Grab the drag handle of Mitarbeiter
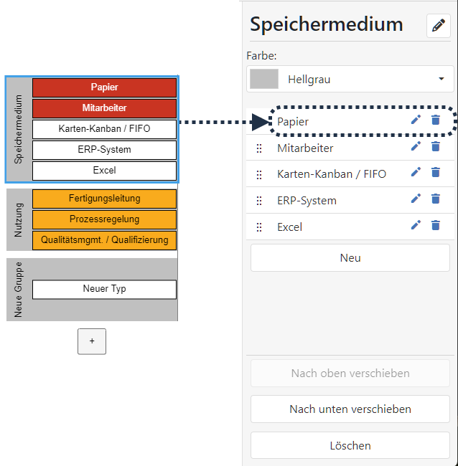This screenshot has height=466, width=458. click(259, 148)
